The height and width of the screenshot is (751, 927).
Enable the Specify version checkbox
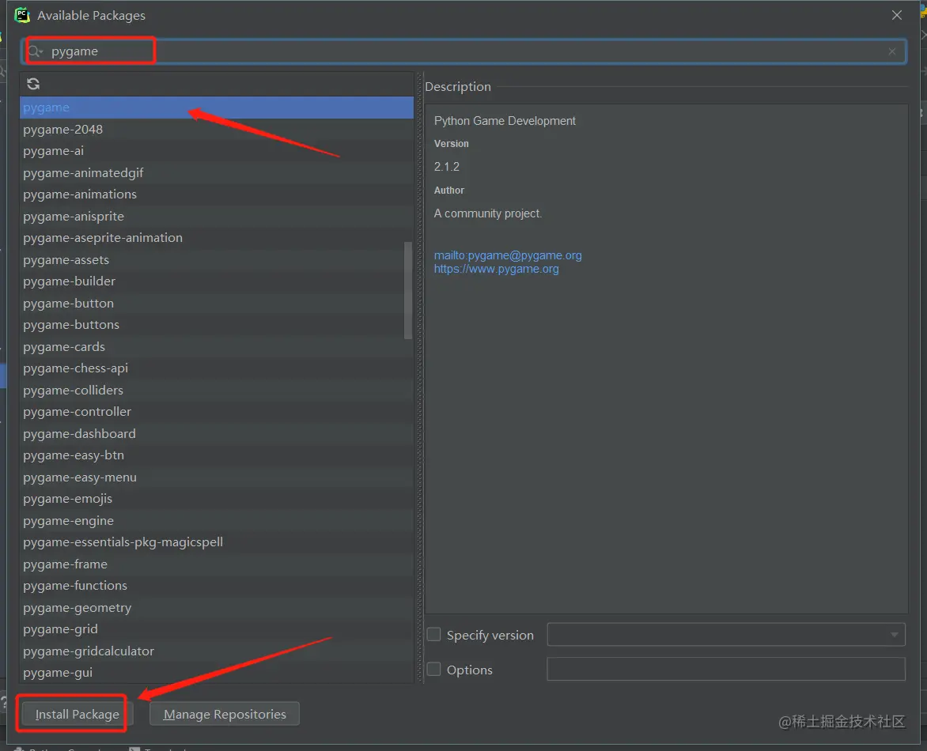click(434, 635)
